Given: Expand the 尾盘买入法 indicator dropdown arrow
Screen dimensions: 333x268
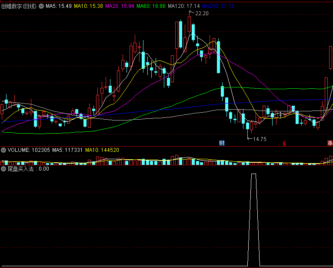Looking at the screenshot, I should pos(3,169).
